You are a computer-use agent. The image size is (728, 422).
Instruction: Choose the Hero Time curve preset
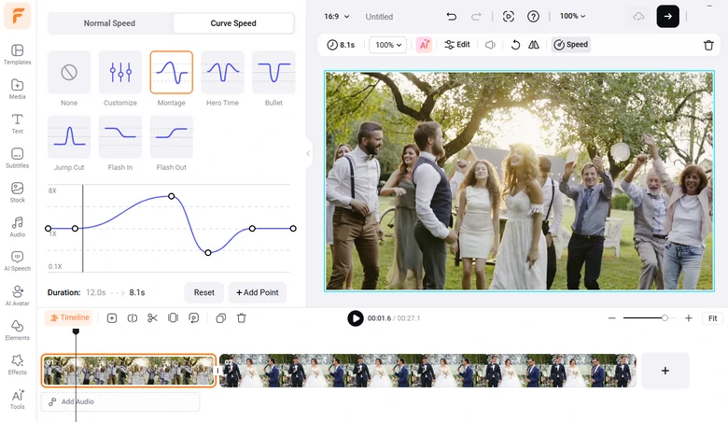[x=222, y=73]
